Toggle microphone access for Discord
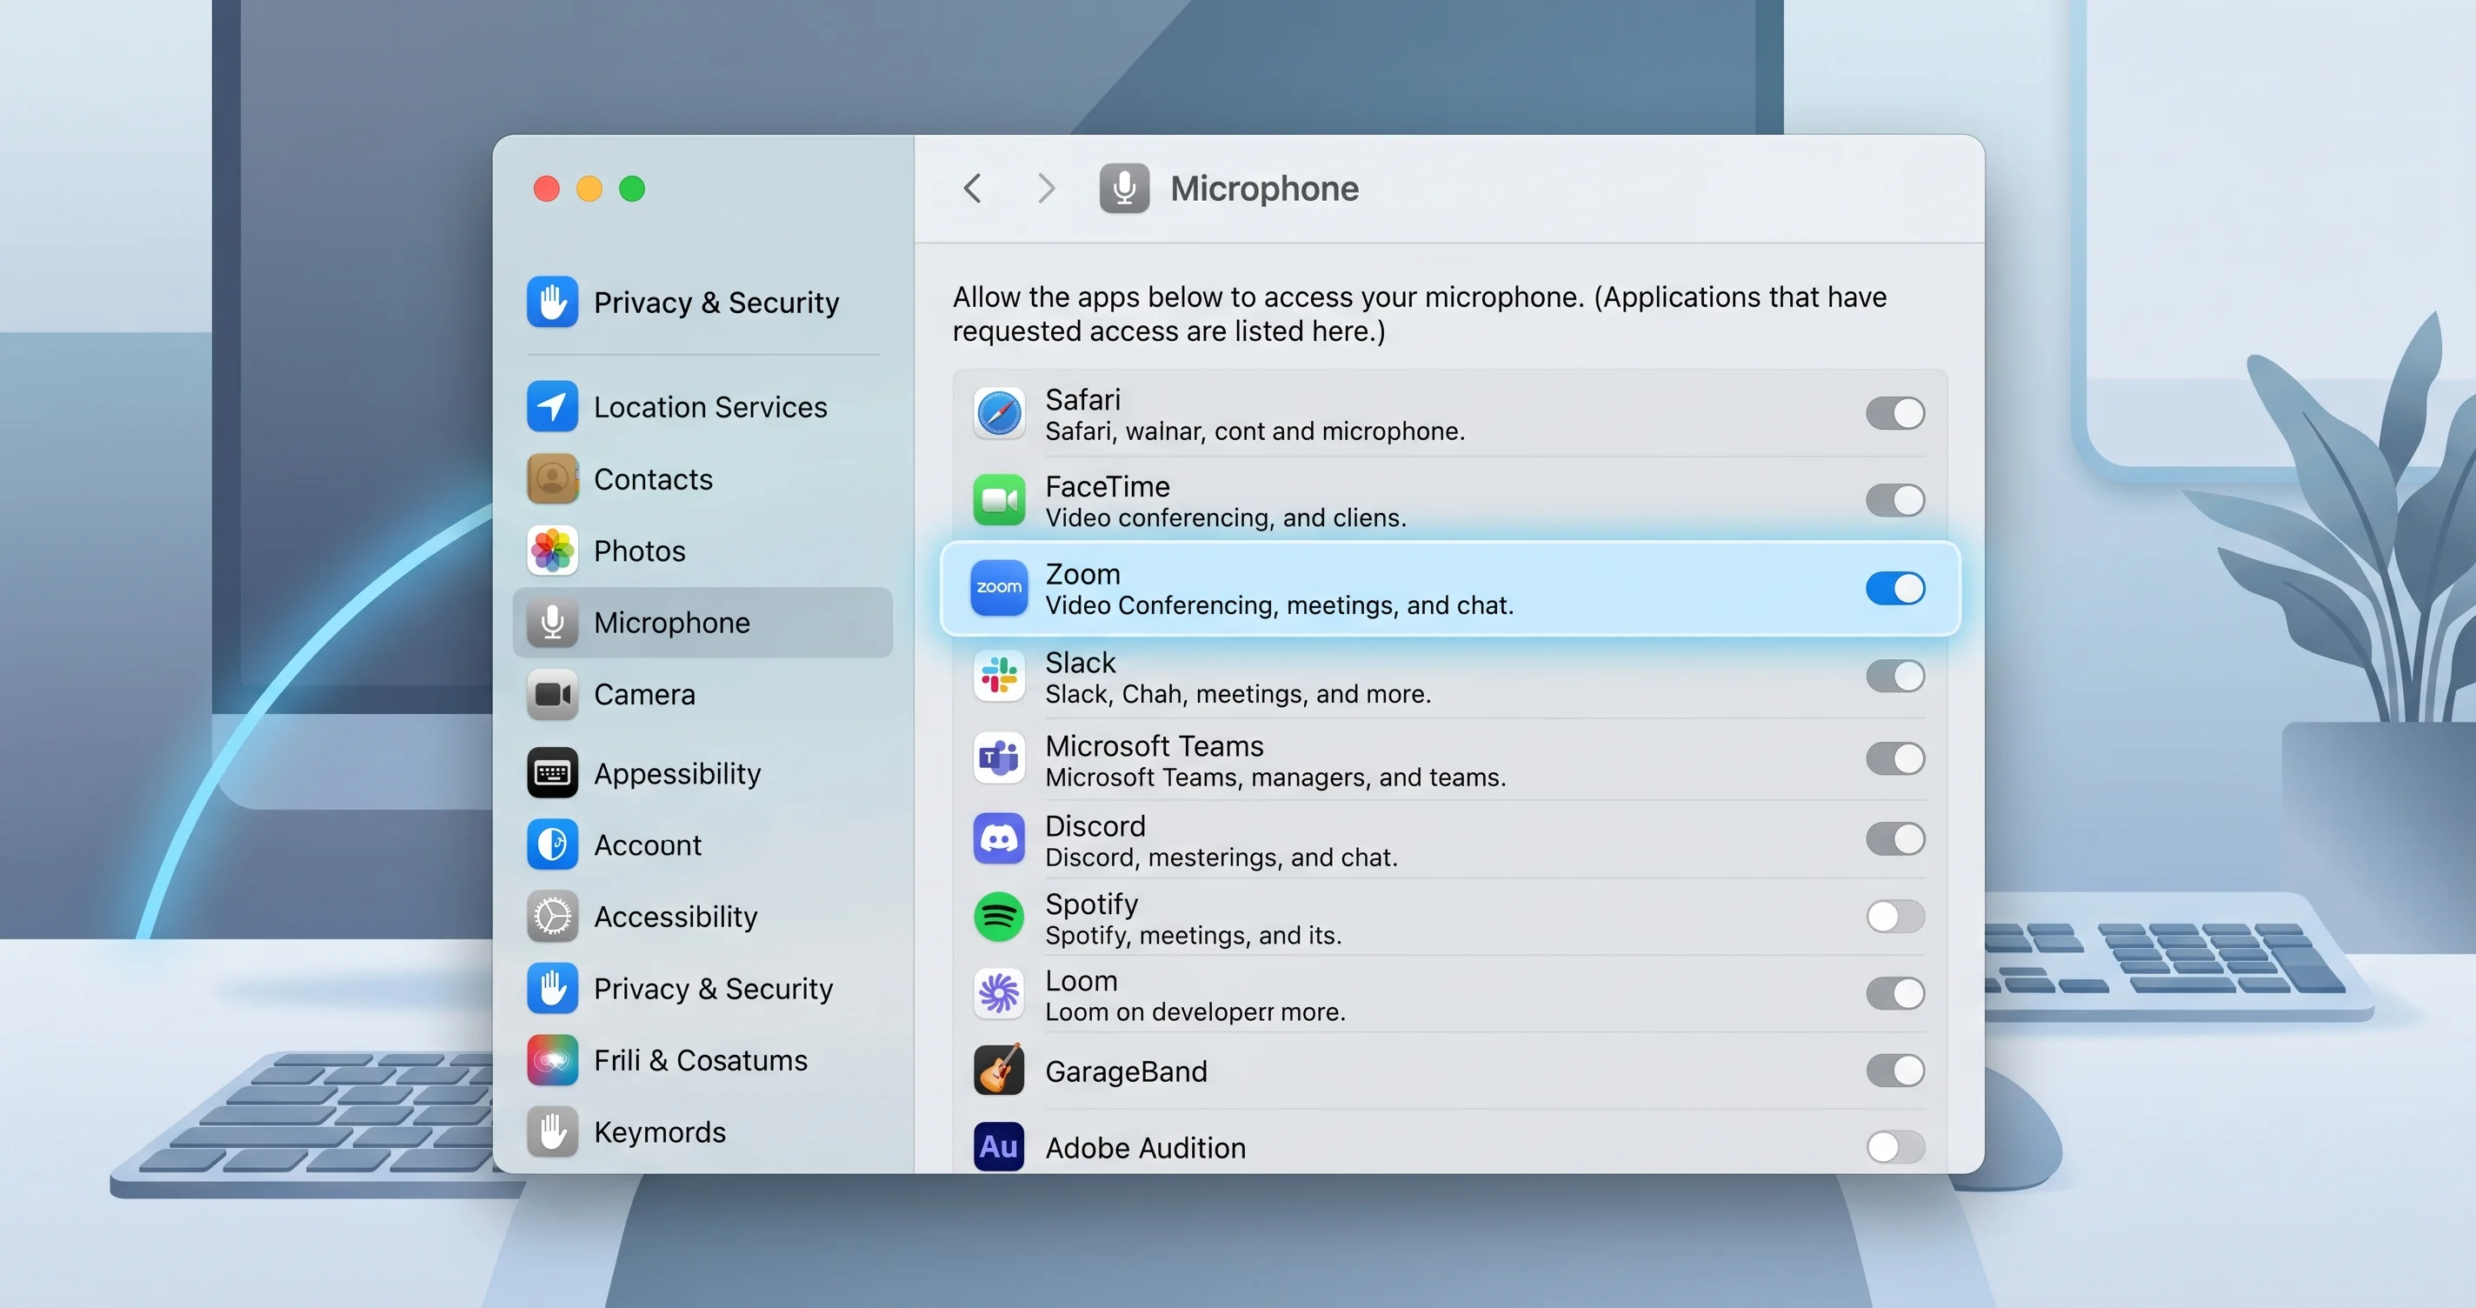This screenshot has width=2476, height=1308. pyautogui.click(x=1894, y=838)
